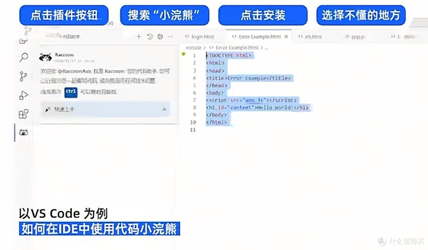
Task: Click the </body> tag on line 9
Action: pos(216,115)
